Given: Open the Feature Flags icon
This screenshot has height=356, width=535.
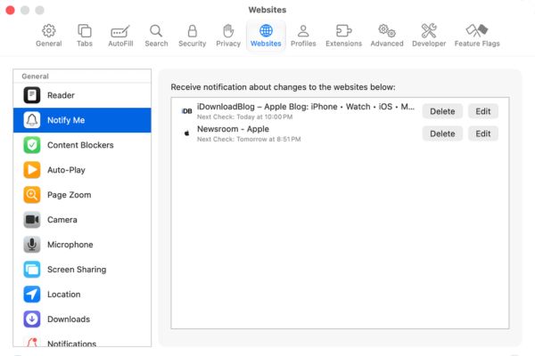Looking at the screenshot, I should coord(477,30).
